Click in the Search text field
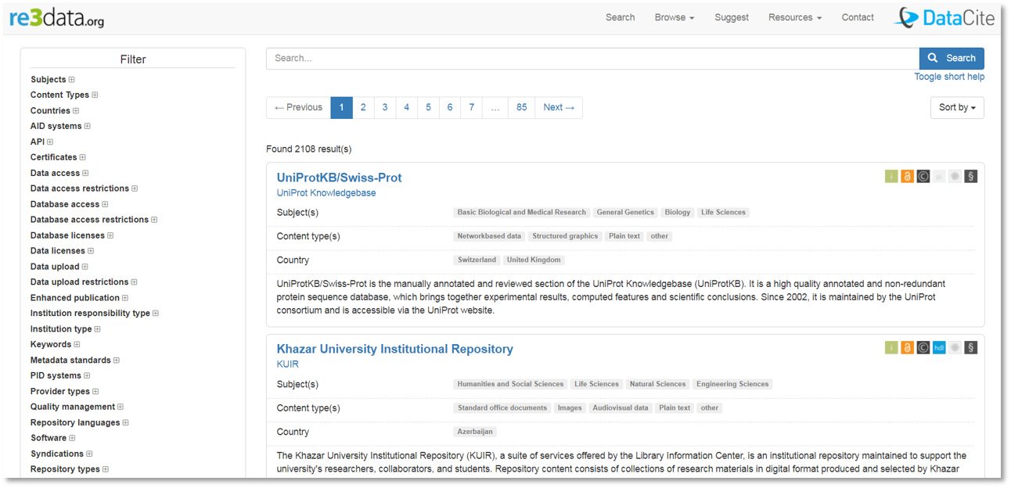 click(592, 59)
